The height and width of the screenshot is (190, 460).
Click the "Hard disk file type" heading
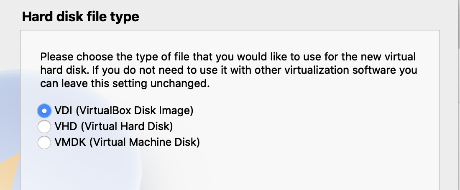[x=80, y=17]
